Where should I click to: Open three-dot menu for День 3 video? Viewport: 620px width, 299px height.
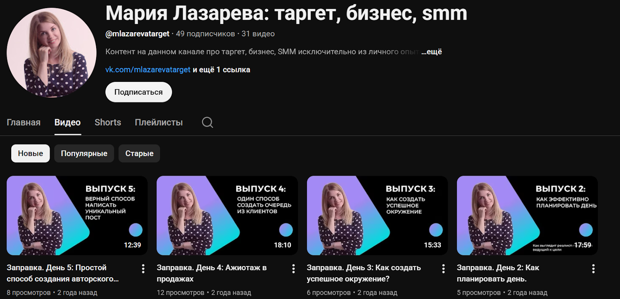[x=443, y=269]
